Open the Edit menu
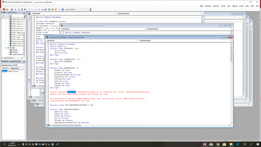 pos(252,6)
